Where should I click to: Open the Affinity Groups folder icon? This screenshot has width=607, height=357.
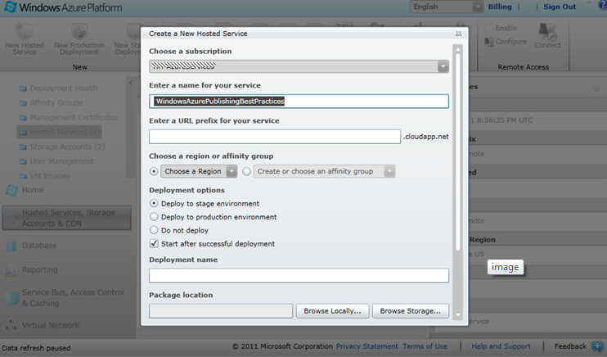coord(23,103)
